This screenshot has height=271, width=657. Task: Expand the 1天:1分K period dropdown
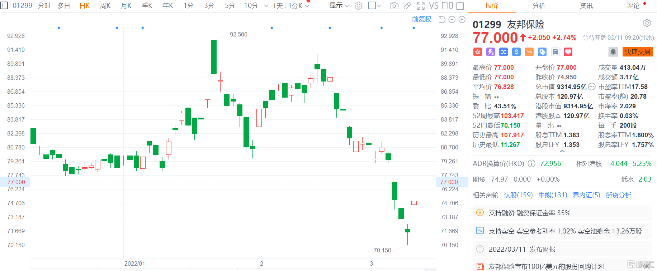(290, 6)
